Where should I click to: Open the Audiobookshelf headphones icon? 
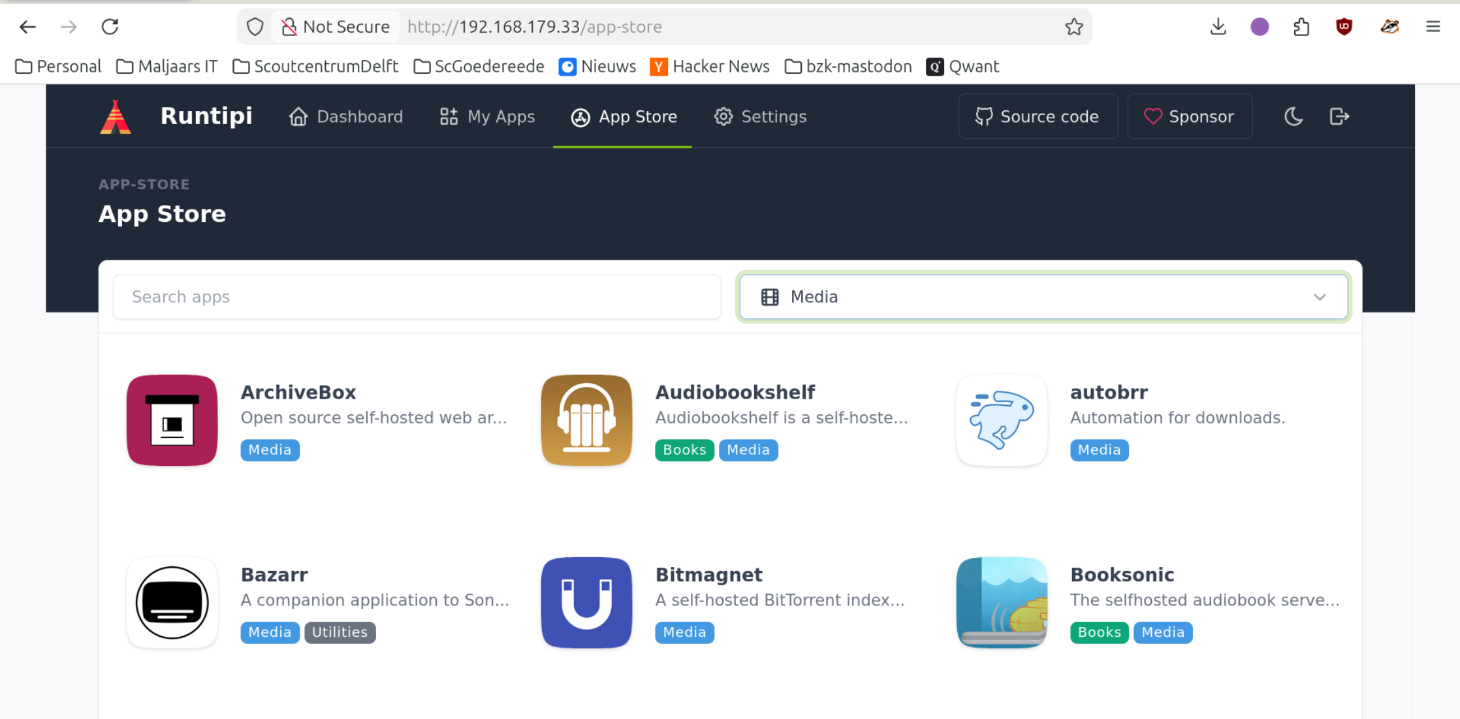click(x=586, y=420)
